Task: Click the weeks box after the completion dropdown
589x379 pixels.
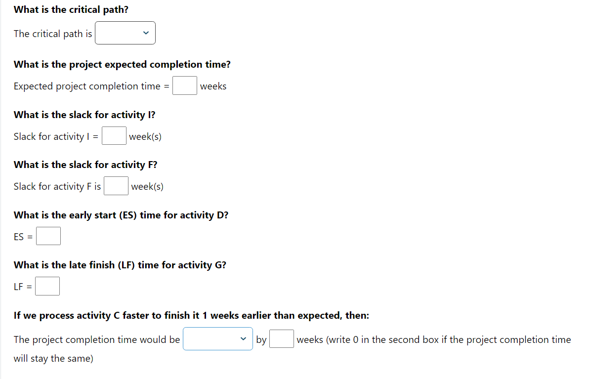Action: click(281, 338)
